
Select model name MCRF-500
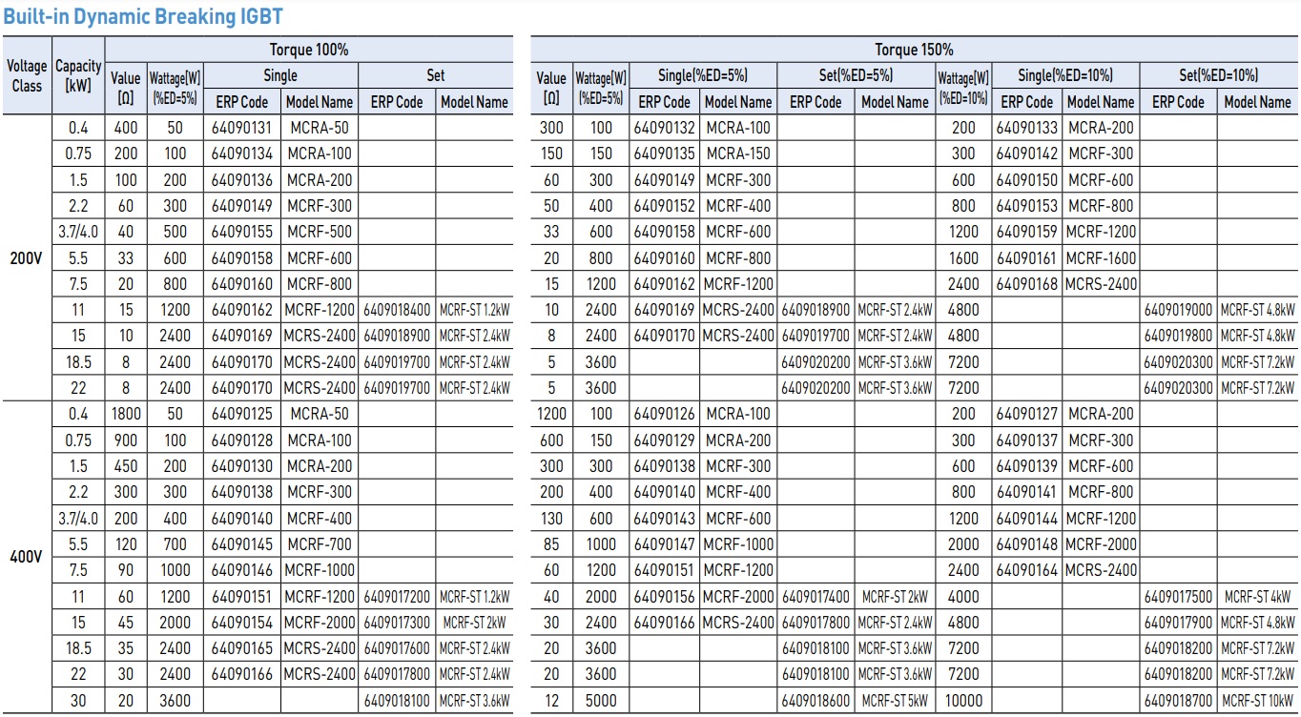tap(319, 232)
